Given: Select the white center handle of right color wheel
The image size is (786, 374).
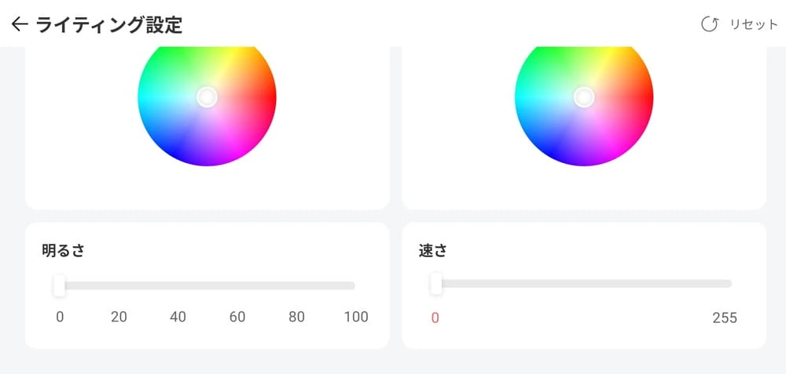Looking at the screenshot, I should (x=583, y=96).
